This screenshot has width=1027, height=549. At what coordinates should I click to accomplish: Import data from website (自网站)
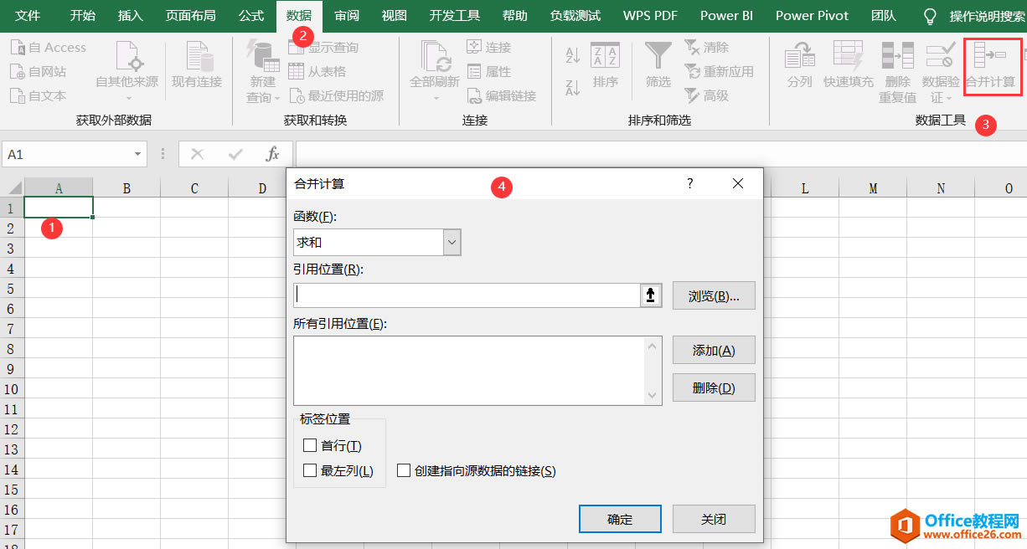(39, 72)
